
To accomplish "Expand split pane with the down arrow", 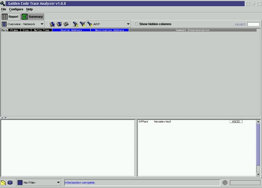I will point(5,118).
